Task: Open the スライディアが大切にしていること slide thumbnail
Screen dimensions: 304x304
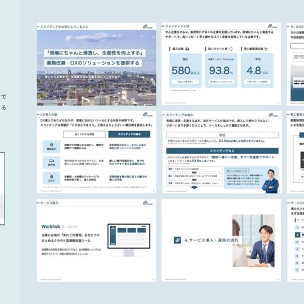Action: click(96, 64)
